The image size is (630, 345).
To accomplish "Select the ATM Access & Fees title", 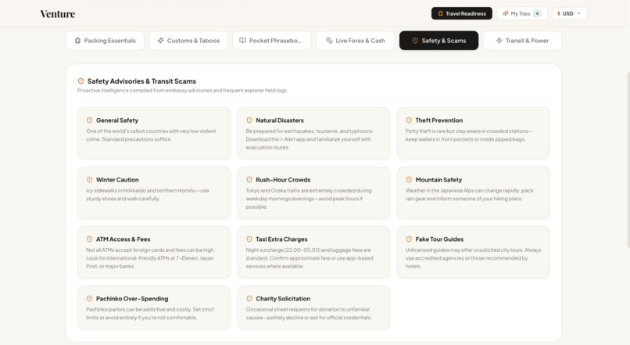I will pyautogui.click(x=123, y=239).
